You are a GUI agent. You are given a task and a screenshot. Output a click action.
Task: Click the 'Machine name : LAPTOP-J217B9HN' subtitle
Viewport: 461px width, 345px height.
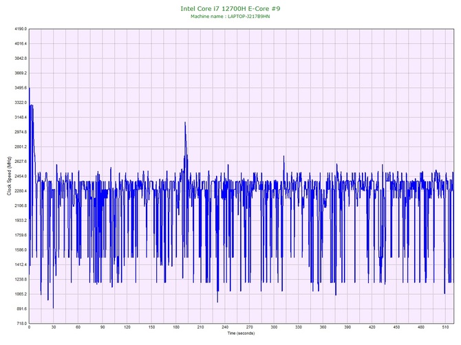(231, 16)
